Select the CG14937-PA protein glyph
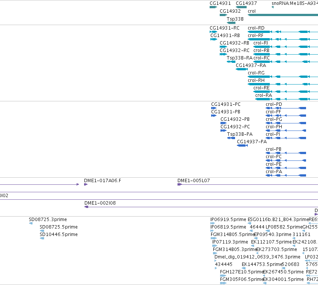The height and width of the screenshot is (285, 318). 242,145
